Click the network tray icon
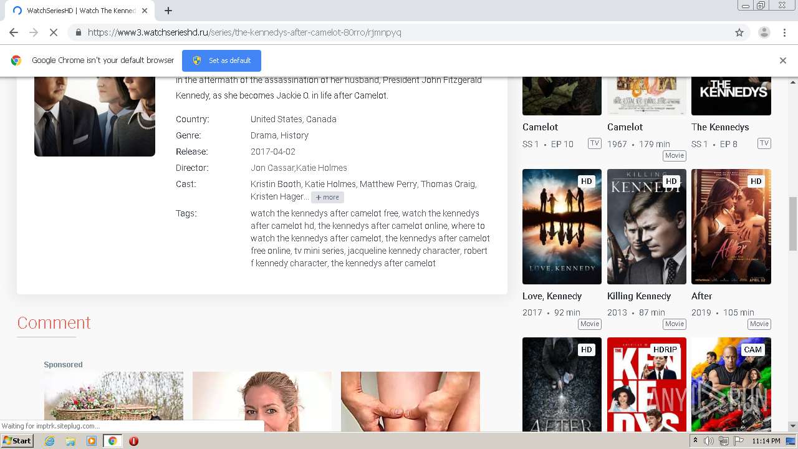Viewport: 798px width, 449px height. pyautogui.click(x=723, y=441)
